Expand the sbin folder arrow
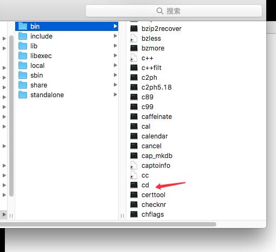Image resolution: width=276 pixels, height=252 pixels. 115,75
